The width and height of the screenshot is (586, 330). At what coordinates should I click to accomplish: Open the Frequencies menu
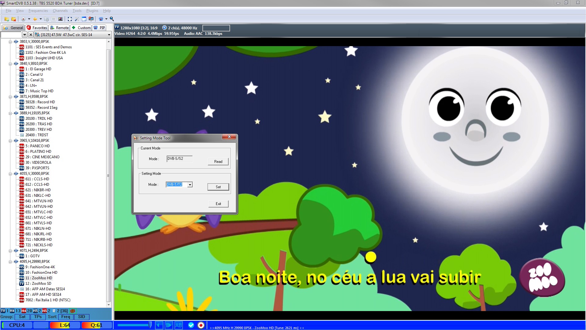point(38,11)
